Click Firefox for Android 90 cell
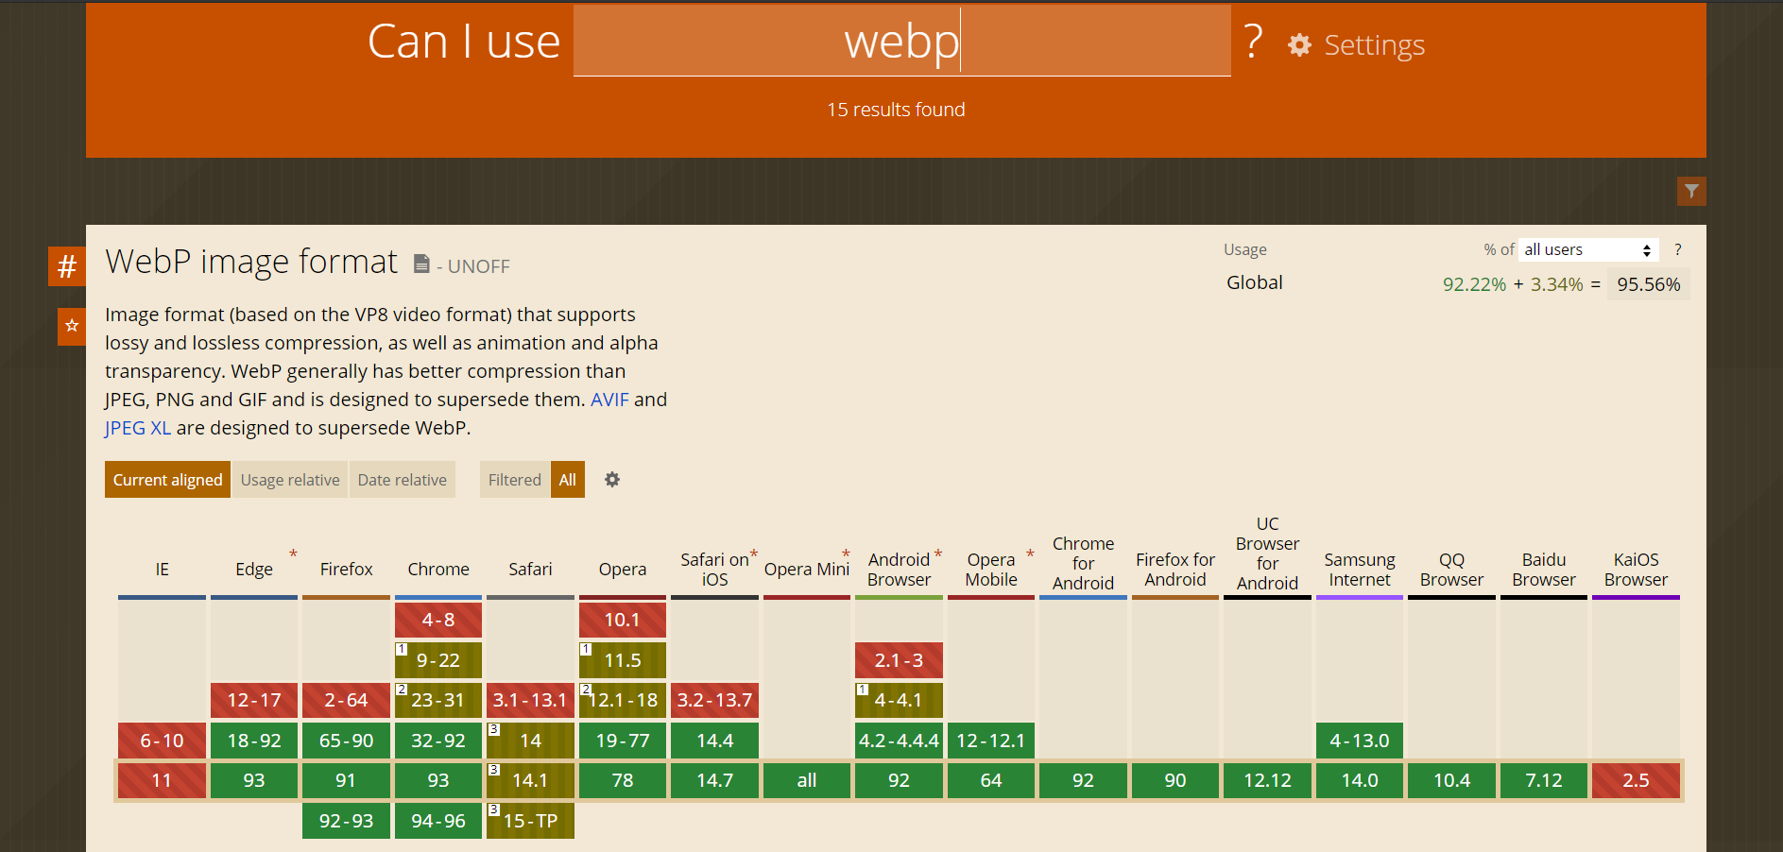The width and height of the screenshot is (1783, 852). (1175, 781)
